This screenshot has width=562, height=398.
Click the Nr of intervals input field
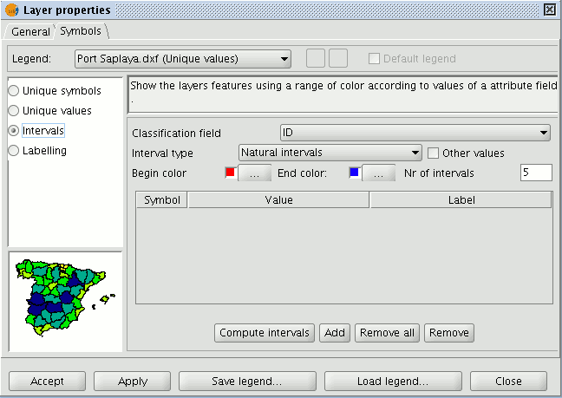536,173
